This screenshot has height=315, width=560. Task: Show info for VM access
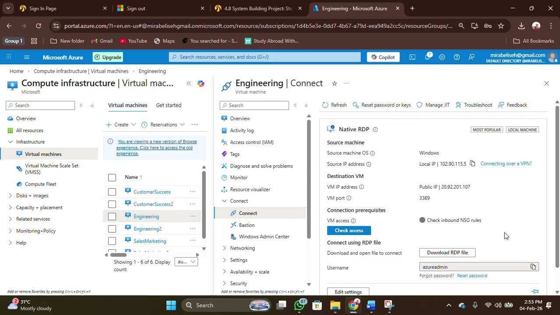353,221
